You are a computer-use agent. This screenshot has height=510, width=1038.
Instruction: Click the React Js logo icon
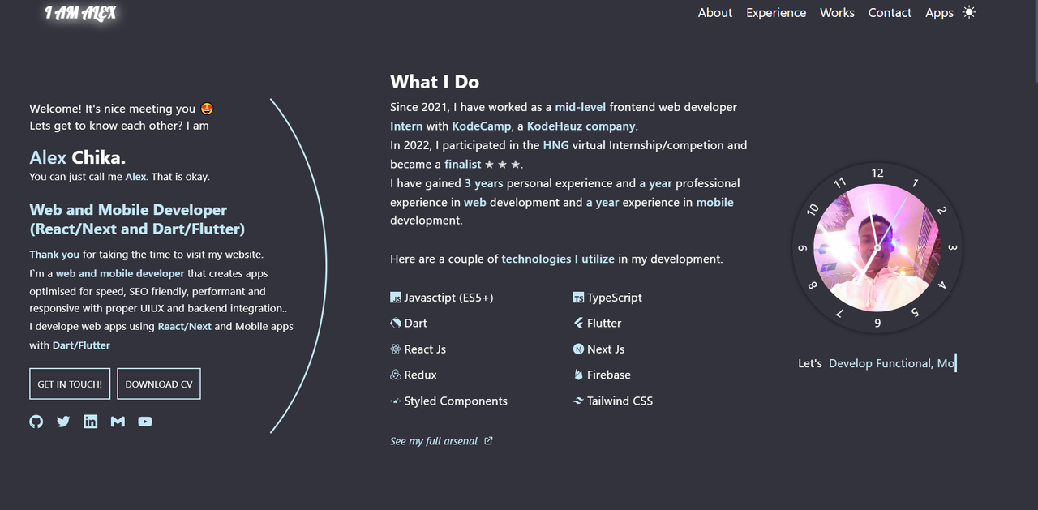tap(396, 349)
